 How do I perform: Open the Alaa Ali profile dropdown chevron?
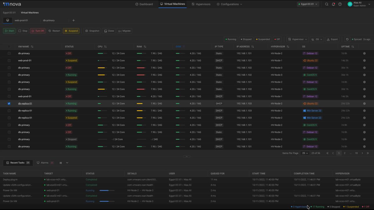pyautogui.click(x=369, y=4)
